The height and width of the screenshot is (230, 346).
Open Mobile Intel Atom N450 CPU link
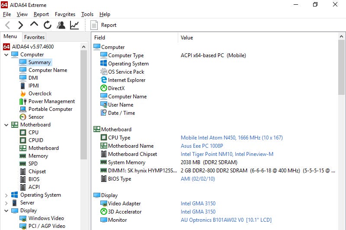(x=232, y=138)
